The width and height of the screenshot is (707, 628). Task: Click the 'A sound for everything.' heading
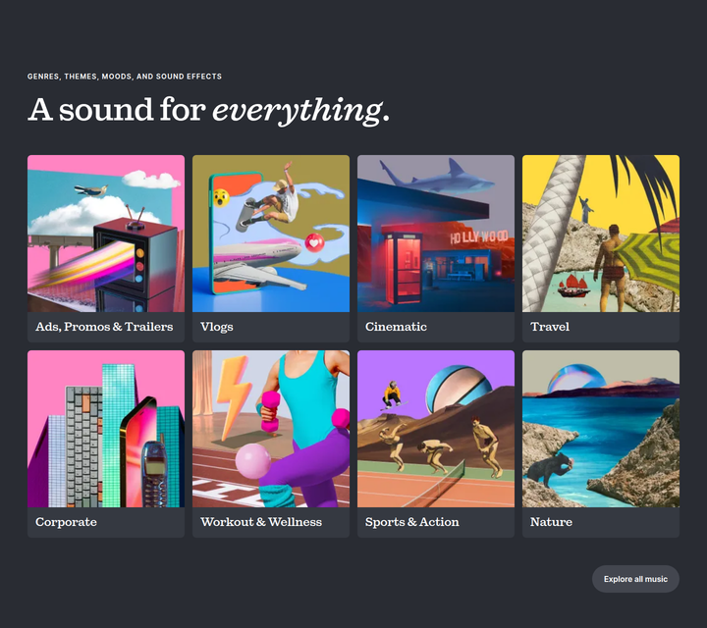[x=209, y=110]
